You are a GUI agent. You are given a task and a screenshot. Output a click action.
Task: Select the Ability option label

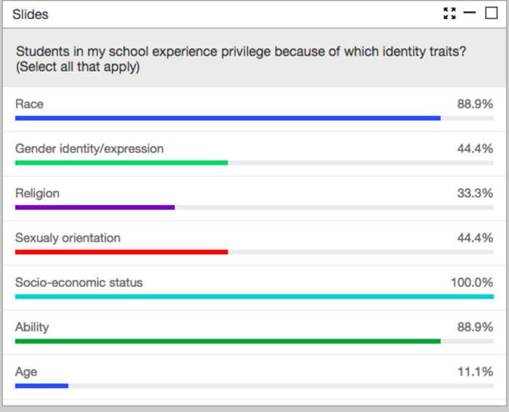32,327
